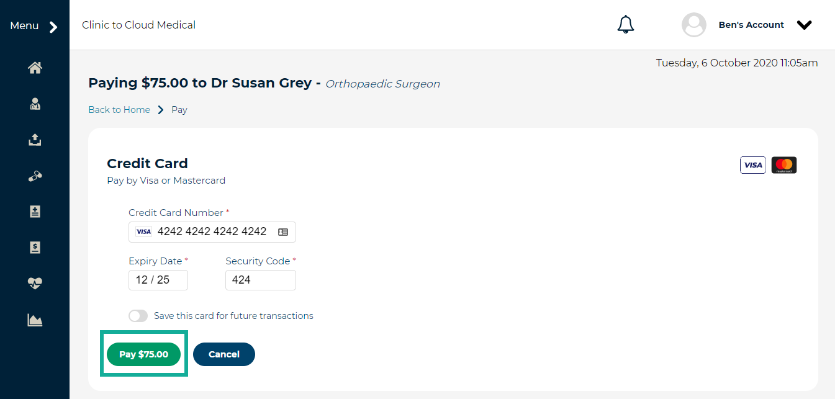Enable Save this card for future transactions
Viewport: 835px width, 399px height.
click(x=138, y=316)
